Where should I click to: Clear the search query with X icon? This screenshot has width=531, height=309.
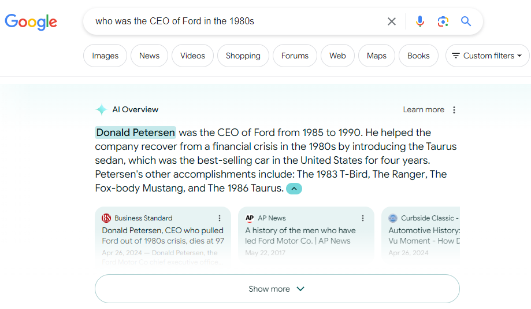pos(392,21)
